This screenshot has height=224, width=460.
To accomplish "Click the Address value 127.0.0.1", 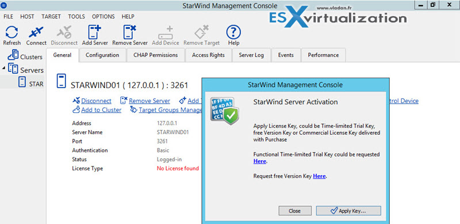I will coord(167,123).
